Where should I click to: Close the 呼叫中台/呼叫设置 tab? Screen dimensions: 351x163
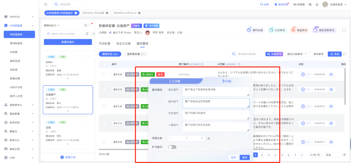(x=107, y=13)
